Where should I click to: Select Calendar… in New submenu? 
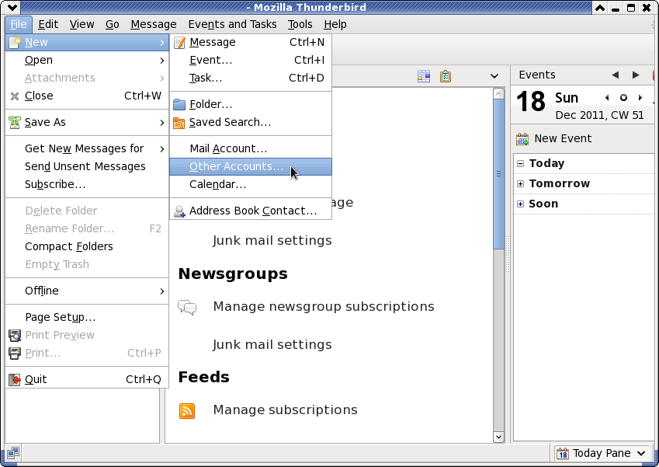[x=251, y=185]
